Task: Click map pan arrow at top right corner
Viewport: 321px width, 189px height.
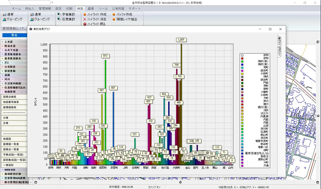Action: click(318, 42)
